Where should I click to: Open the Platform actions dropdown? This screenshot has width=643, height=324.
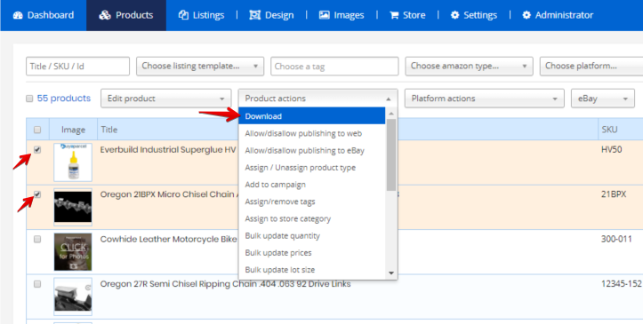tap(485, 99)
